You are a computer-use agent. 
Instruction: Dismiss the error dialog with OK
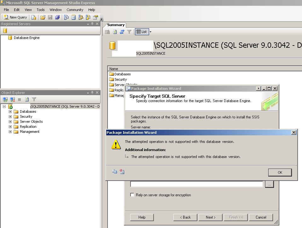(x=280, y=172)
